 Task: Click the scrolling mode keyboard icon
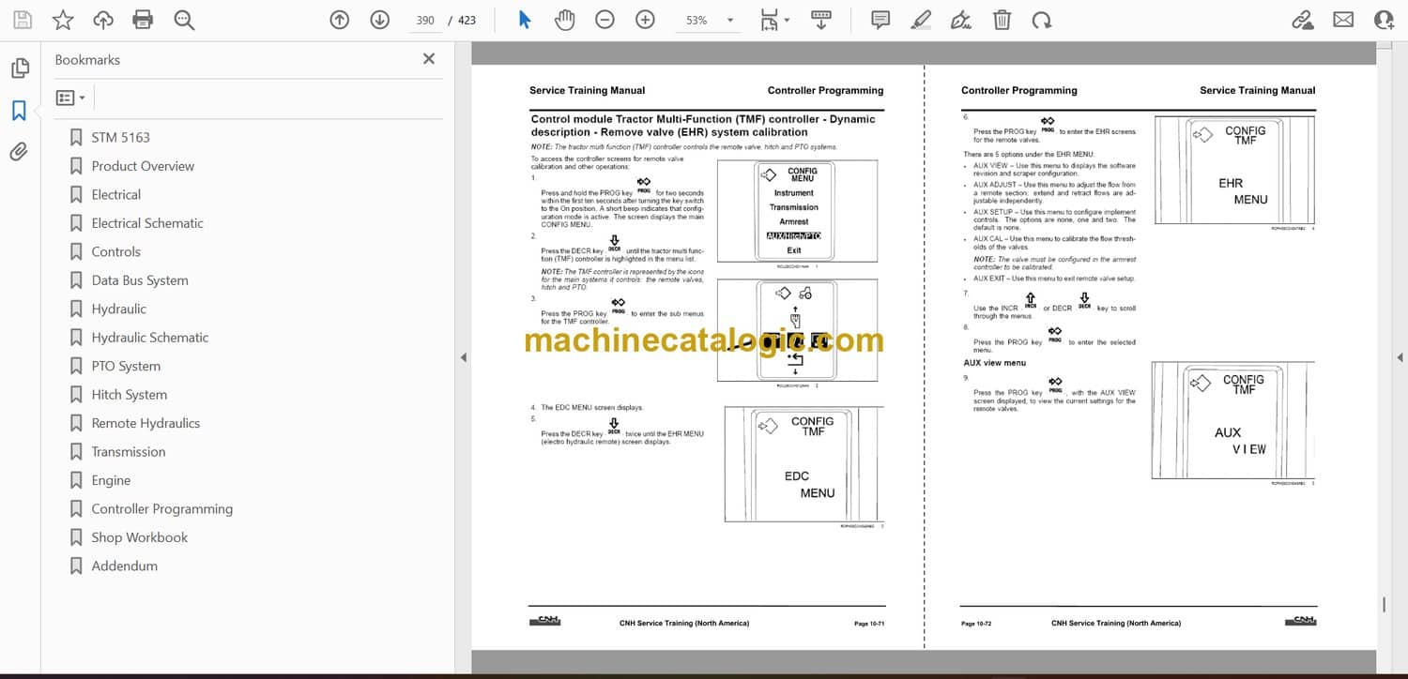pos(820,20)
